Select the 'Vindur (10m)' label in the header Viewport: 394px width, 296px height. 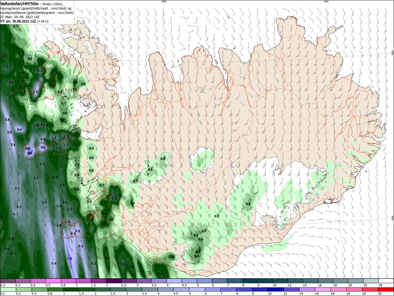click(52, 4)
